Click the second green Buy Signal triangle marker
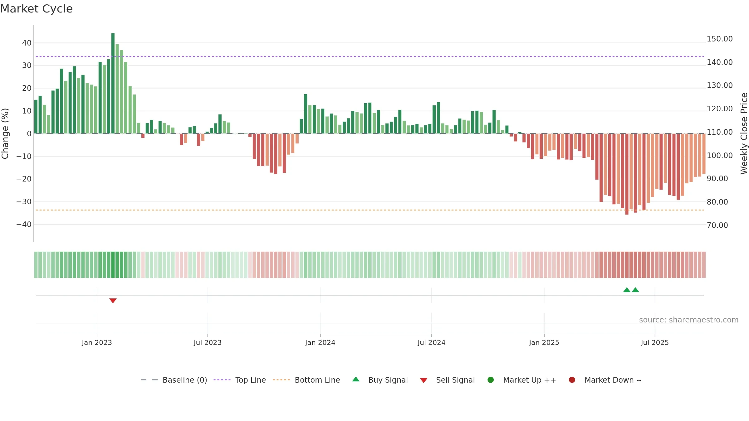The width and height of the screenshot is (749, 421). 635,290
